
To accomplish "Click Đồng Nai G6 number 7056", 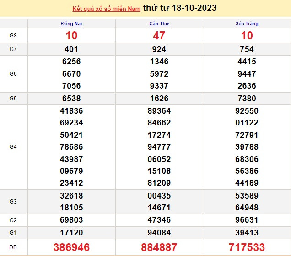I will [x=71, y=86].
